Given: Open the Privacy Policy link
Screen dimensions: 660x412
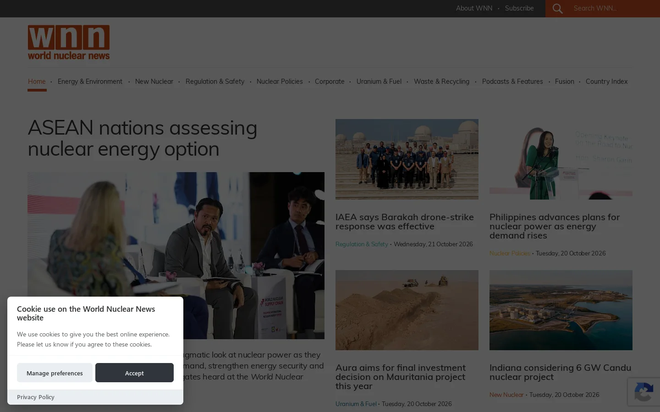Looking at the screenshot, I should tap(36, 397).
